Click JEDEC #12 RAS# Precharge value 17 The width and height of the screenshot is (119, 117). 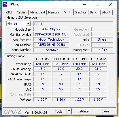[98, 79]
